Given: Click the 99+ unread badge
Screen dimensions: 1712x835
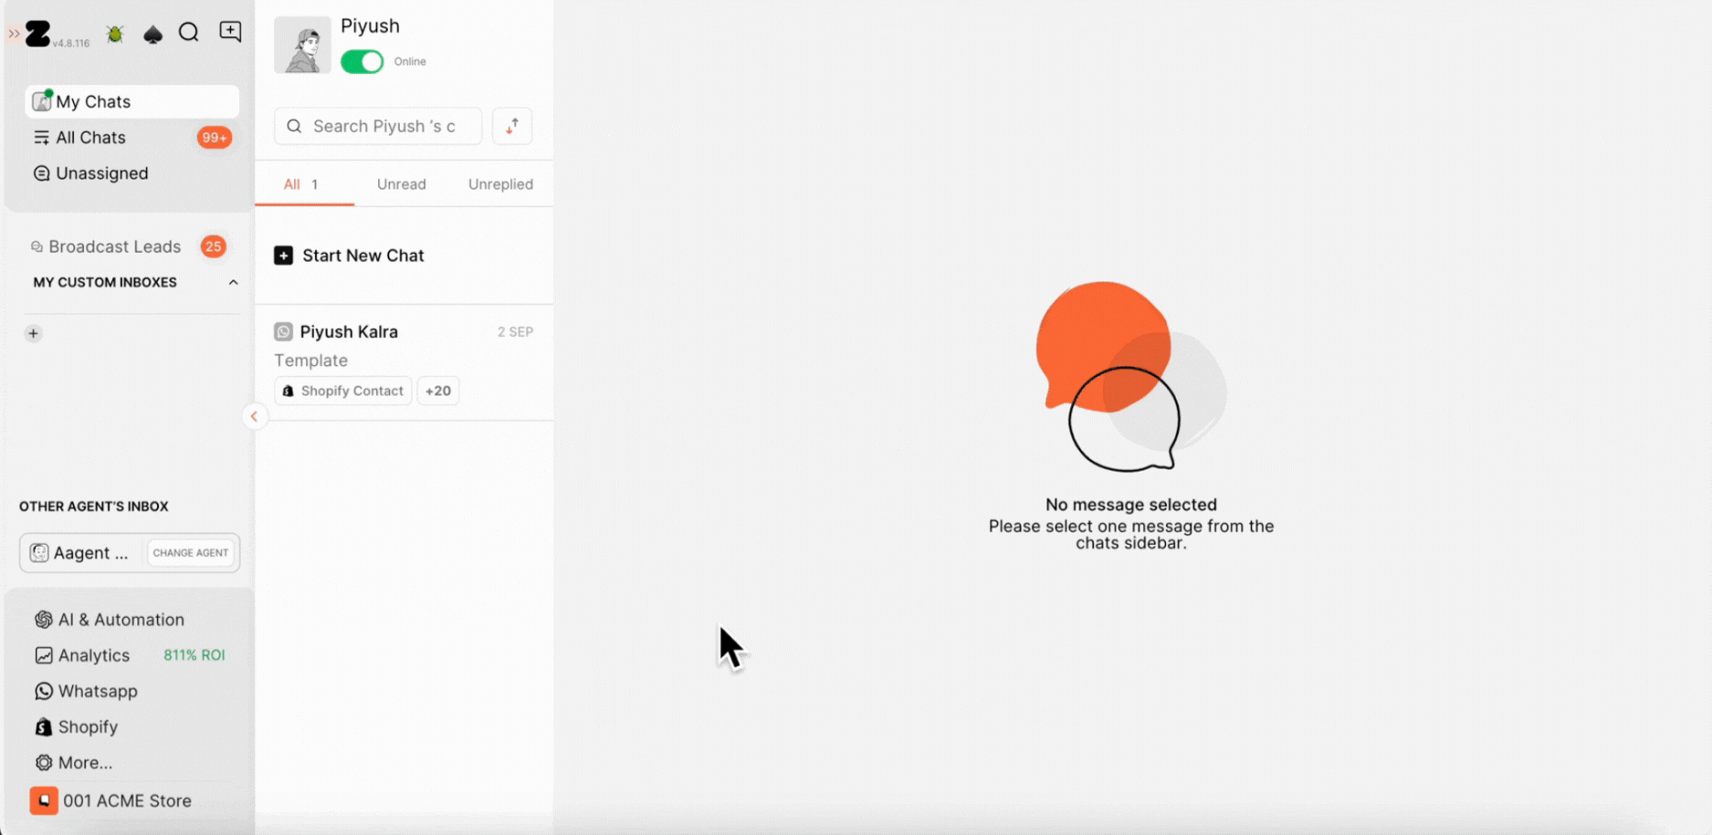Looking at the screenshot, I should [215, 138].
